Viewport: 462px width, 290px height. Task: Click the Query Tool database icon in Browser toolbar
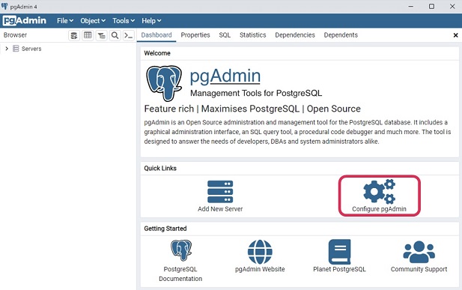(x=74, y=35)
